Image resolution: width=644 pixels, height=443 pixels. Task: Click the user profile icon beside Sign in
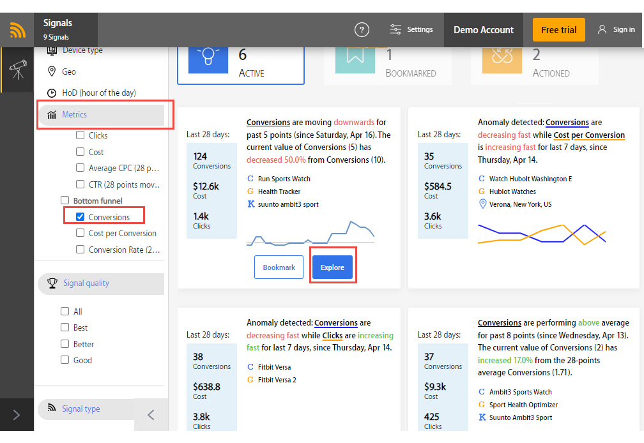click(x=602, y=29)
